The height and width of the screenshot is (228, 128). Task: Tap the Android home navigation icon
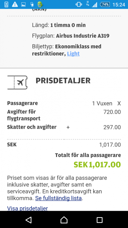pos(64,220)
